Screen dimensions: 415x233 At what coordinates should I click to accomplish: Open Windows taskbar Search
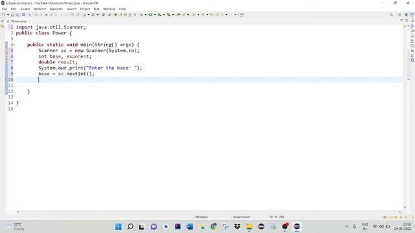click(130, 227)
